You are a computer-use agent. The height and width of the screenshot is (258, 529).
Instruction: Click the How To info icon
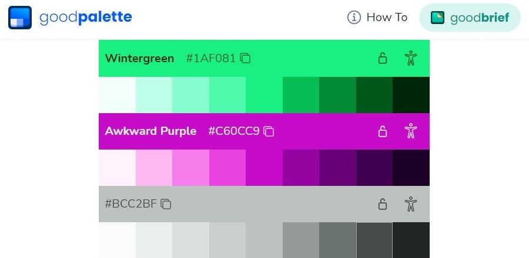coord(354,17)
